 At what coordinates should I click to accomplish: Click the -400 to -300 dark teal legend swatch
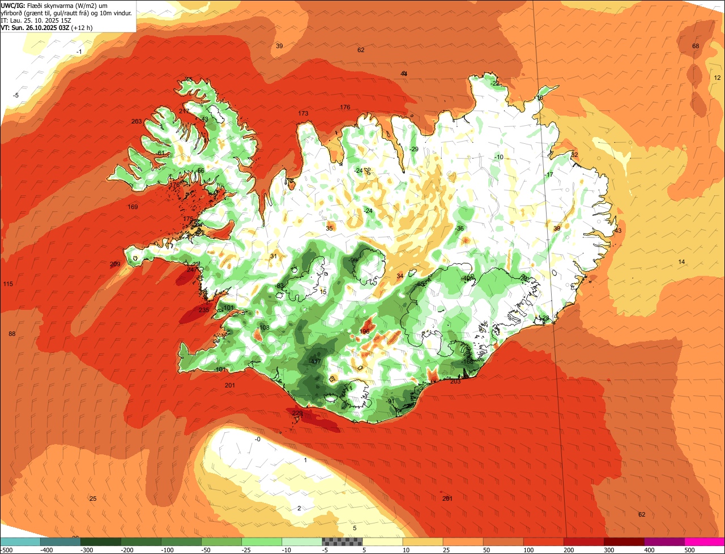tap(61, 542)
